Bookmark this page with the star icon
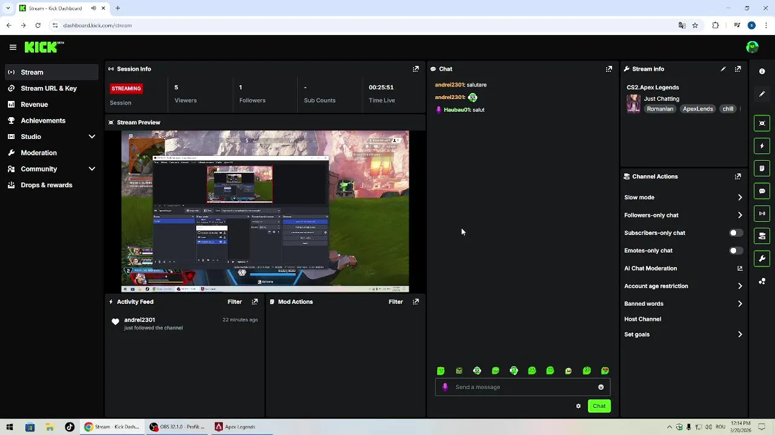 click(695, 25)
